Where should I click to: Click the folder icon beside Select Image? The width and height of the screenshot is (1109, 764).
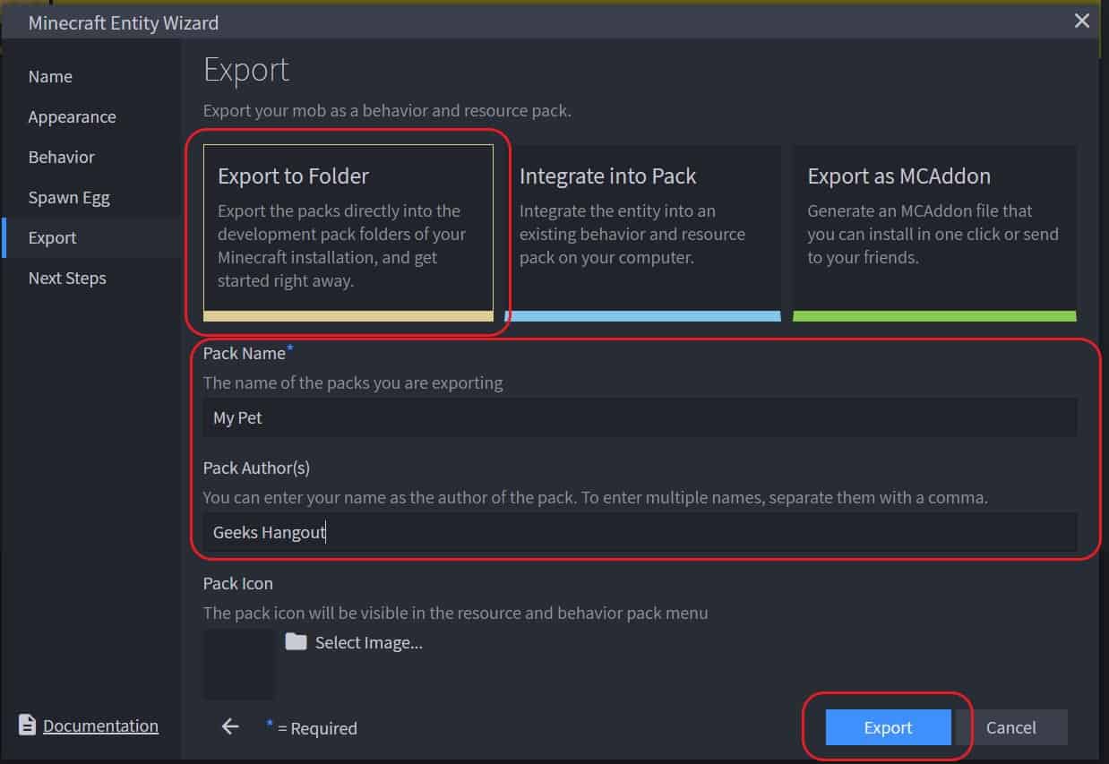[296, 642]
